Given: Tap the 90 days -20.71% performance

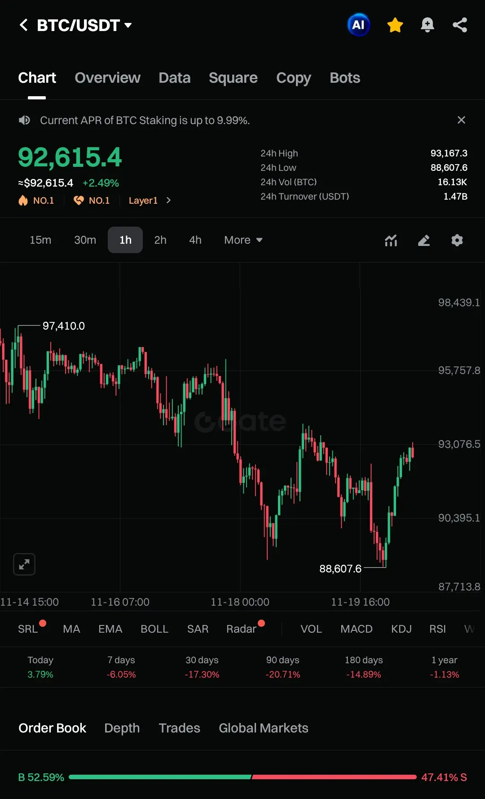Looking at the screenshot, I should click(283, 667).
